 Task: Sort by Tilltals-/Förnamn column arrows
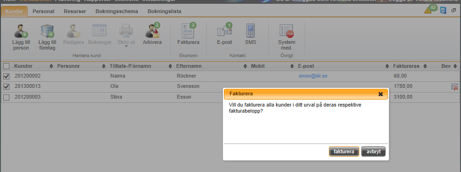pos(170,66)
